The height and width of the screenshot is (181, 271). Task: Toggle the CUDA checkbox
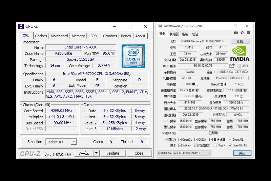(196, 140)
